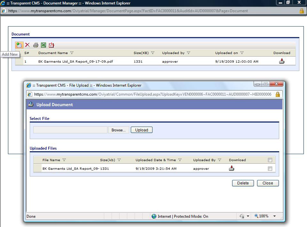Image resolution: width=307 pixels, height=227 pixels.
Task: Click the Delete button in upload dialog
Action: coord(243,183)
